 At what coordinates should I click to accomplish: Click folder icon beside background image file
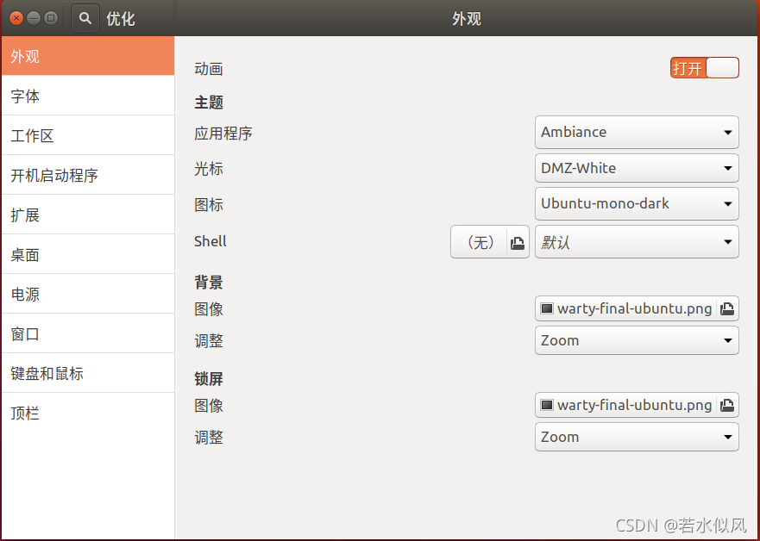tap(727, 308)
